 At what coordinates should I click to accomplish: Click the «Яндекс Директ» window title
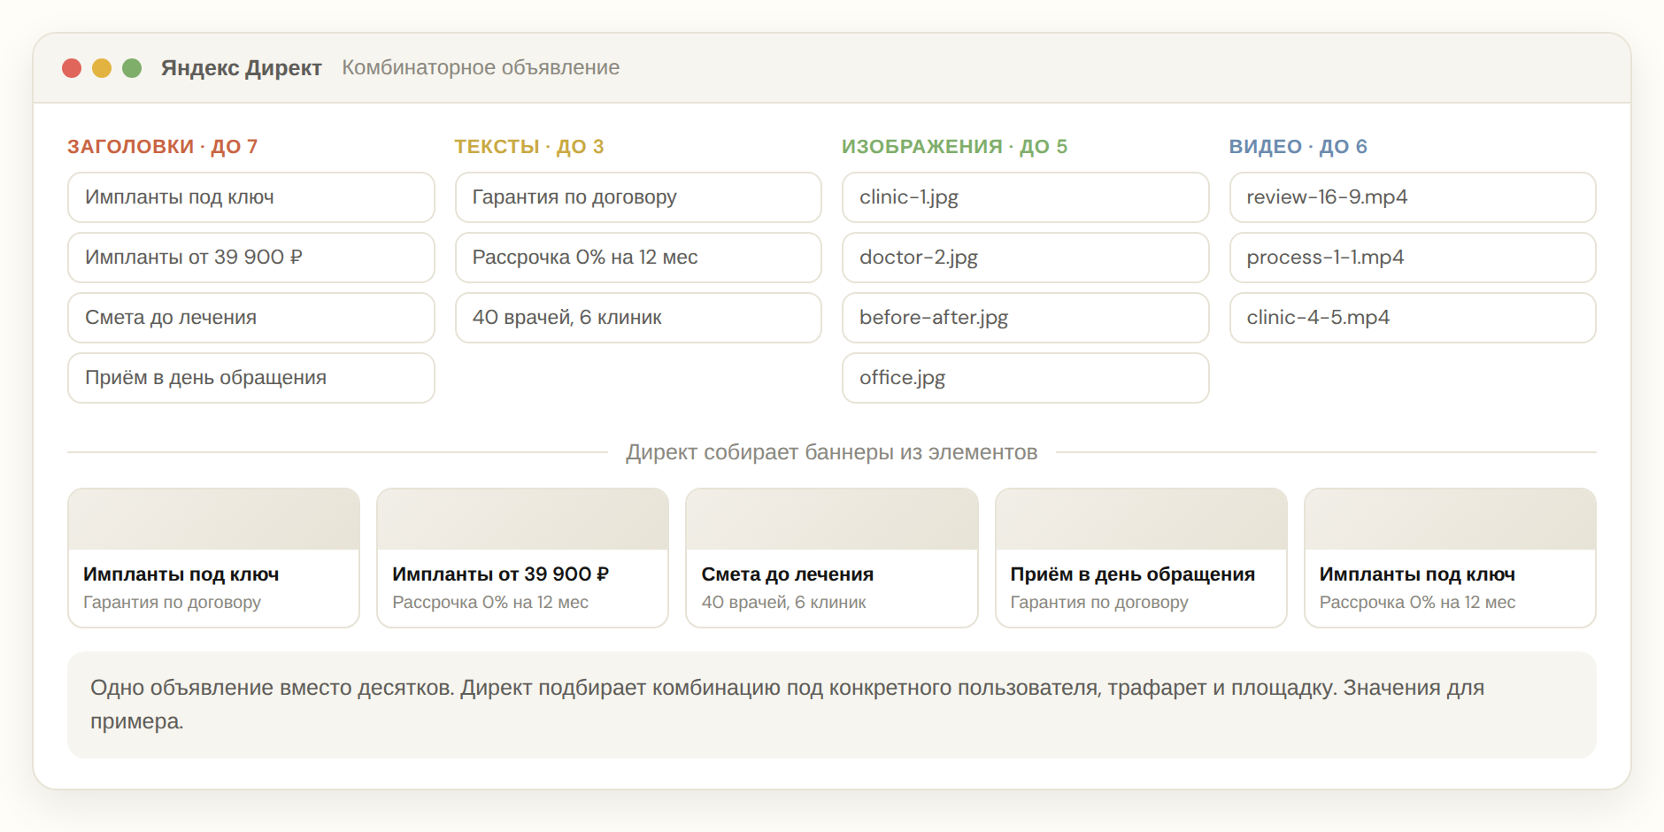point(241,68)
